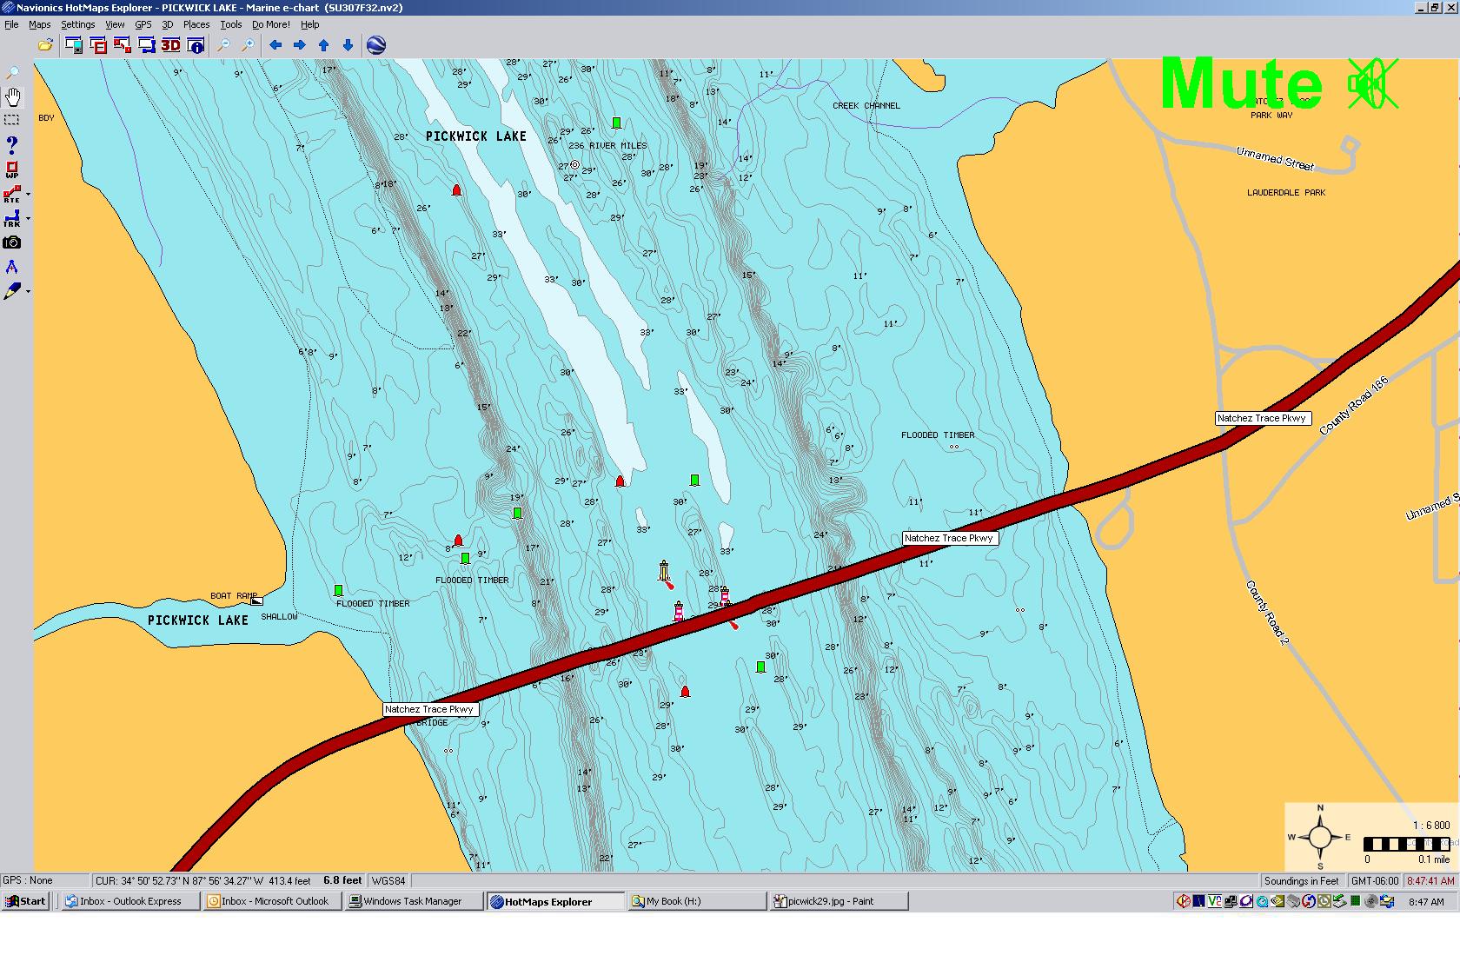
Task: Click the zoom out magnifier in toolbar
Action: click(223, 45)
